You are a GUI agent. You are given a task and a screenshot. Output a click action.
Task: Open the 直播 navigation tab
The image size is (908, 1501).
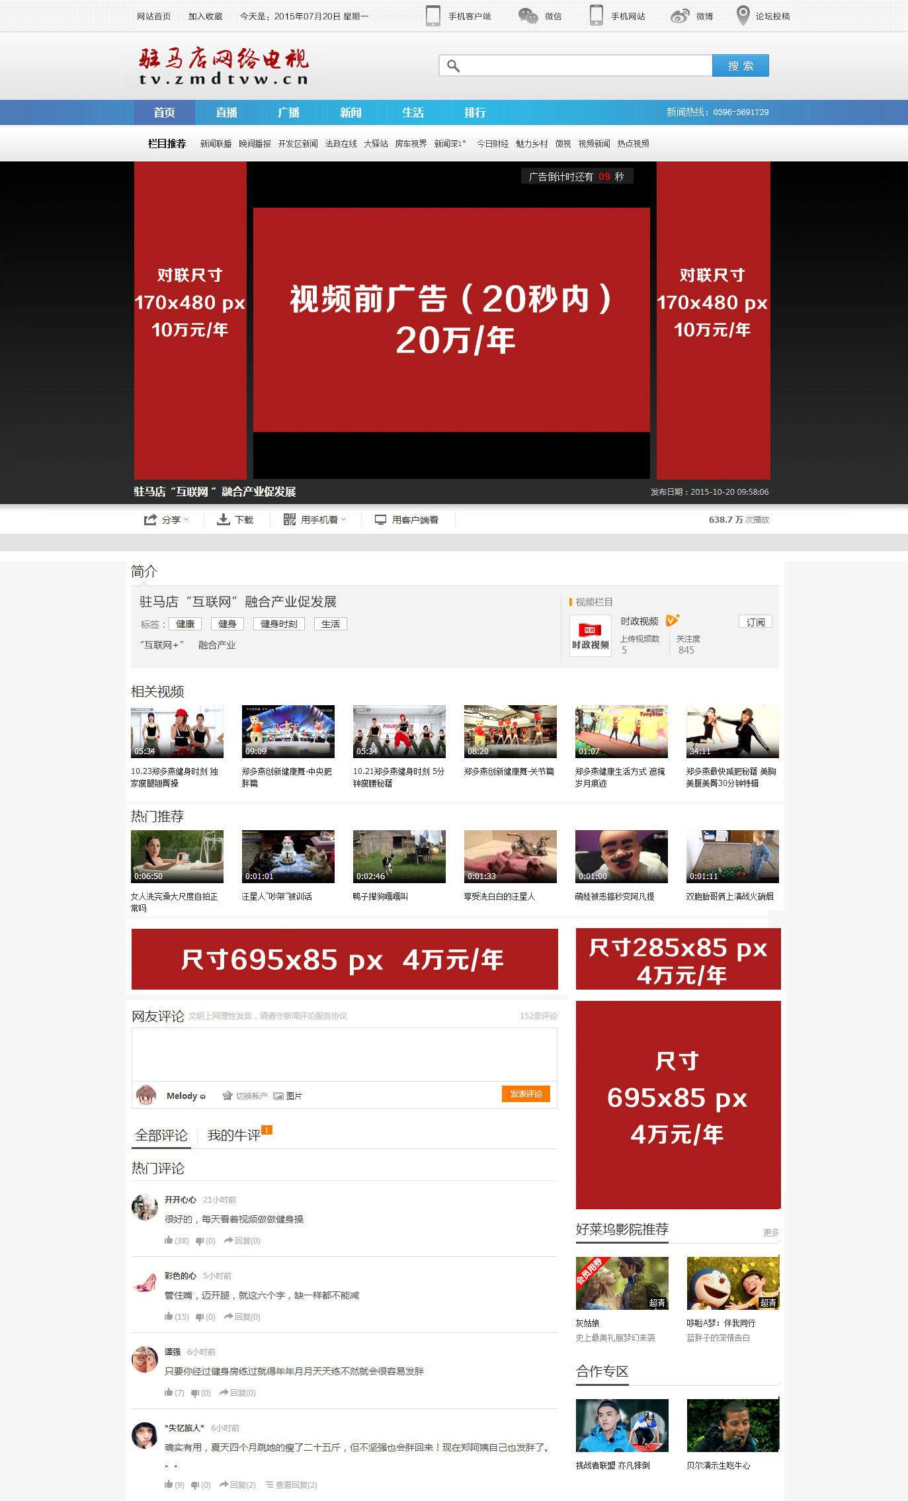click(226, 112)
